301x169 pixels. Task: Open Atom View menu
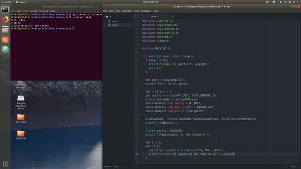tap(118, 11)
